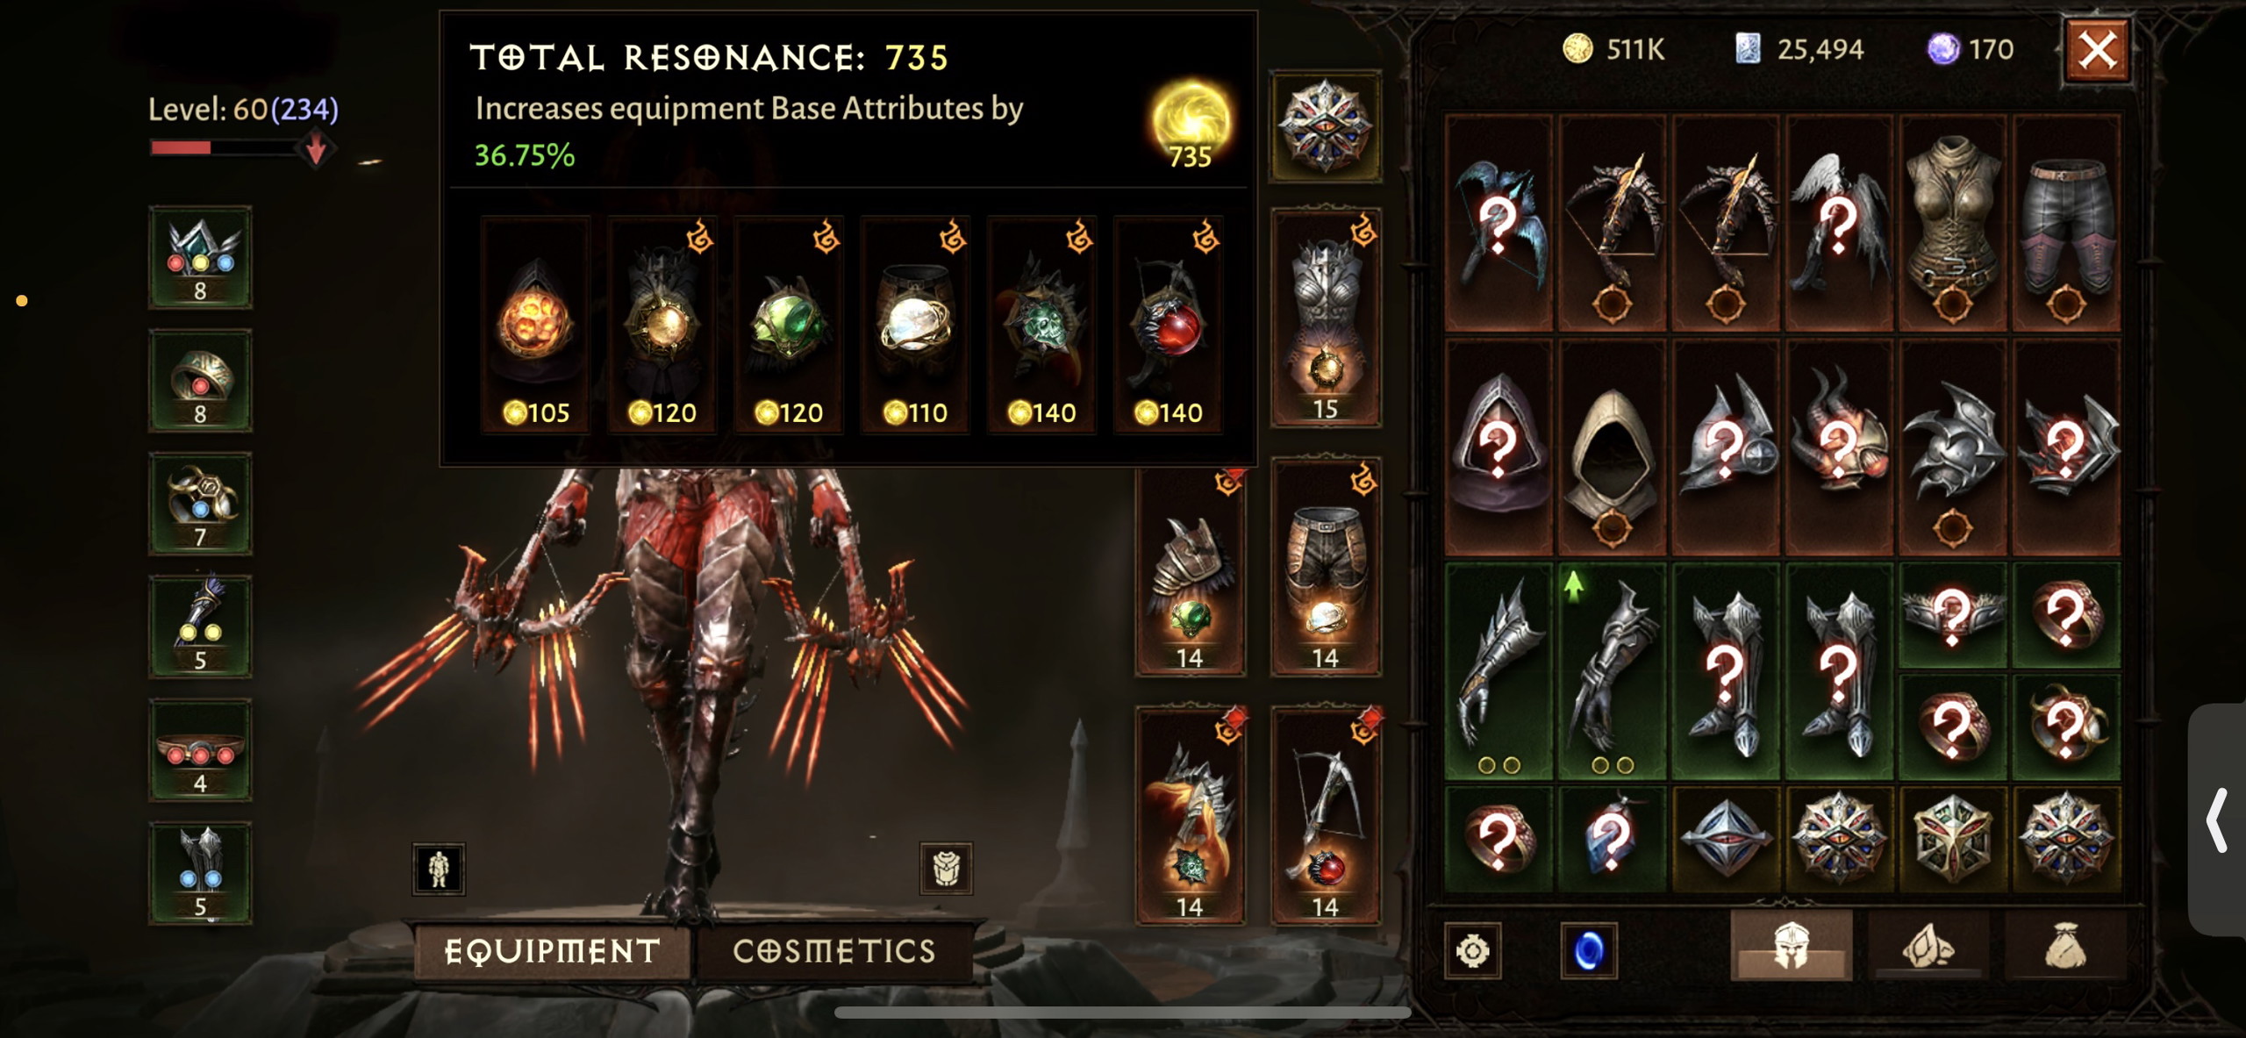Click the red experience progress bar
Image resolution: width=2246 pixels, height=1038 pixels.
point(224,147)
